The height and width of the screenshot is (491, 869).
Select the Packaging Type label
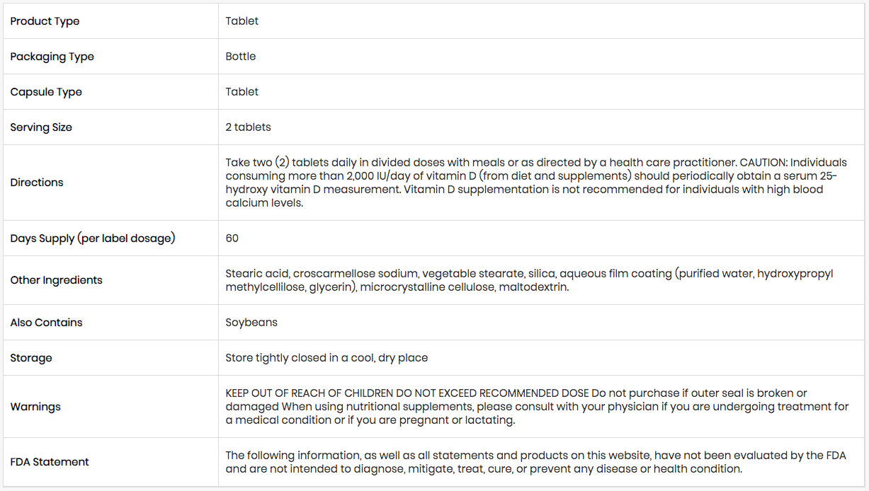click(52, 57)
